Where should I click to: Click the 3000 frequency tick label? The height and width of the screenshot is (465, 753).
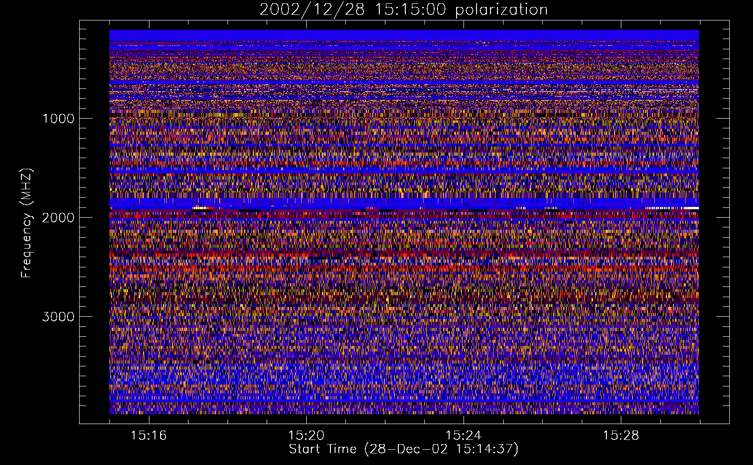pos(58,317)
